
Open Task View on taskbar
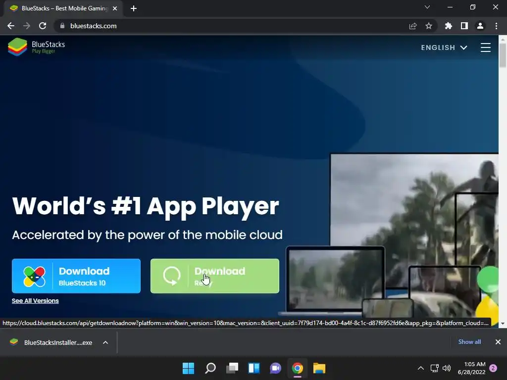tap(232, 368)
